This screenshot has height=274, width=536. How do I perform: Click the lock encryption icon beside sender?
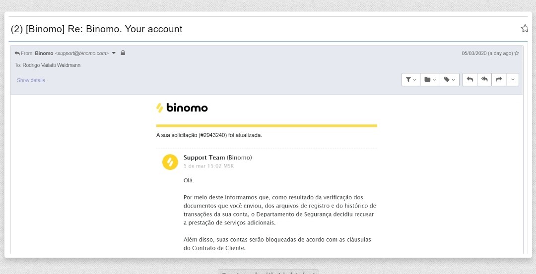123,53
